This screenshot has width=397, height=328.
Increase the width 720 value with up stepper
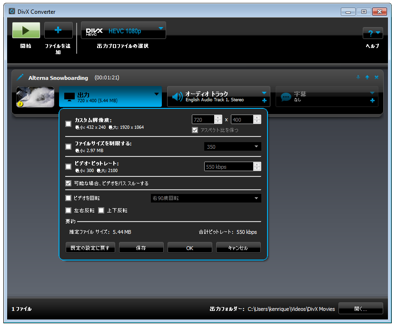[x=218, y=117]
